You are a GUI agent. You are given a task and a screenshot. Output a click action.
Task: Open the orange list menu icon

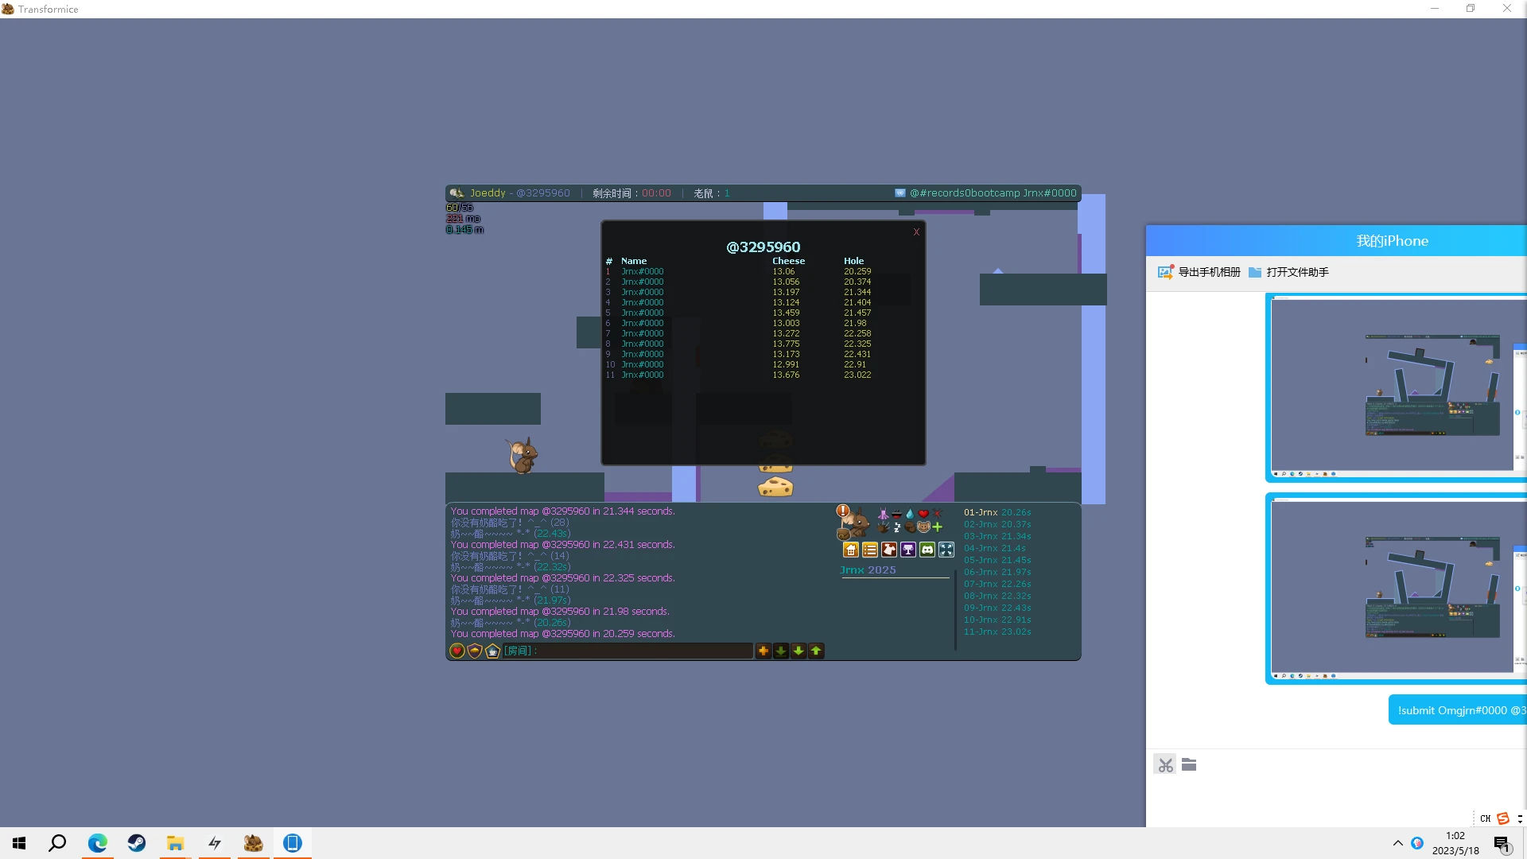(x=870, y=550)
